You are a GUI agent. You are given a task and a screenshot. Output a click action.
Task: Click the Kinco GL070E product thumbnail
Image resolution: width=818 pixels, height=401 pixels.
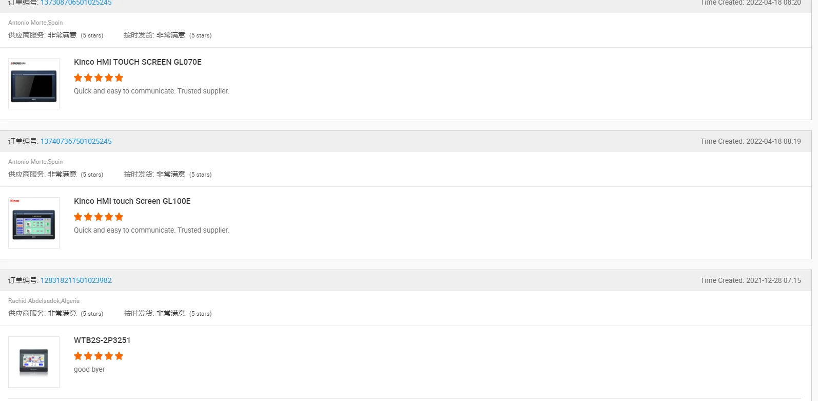click(x=34, y=84)
